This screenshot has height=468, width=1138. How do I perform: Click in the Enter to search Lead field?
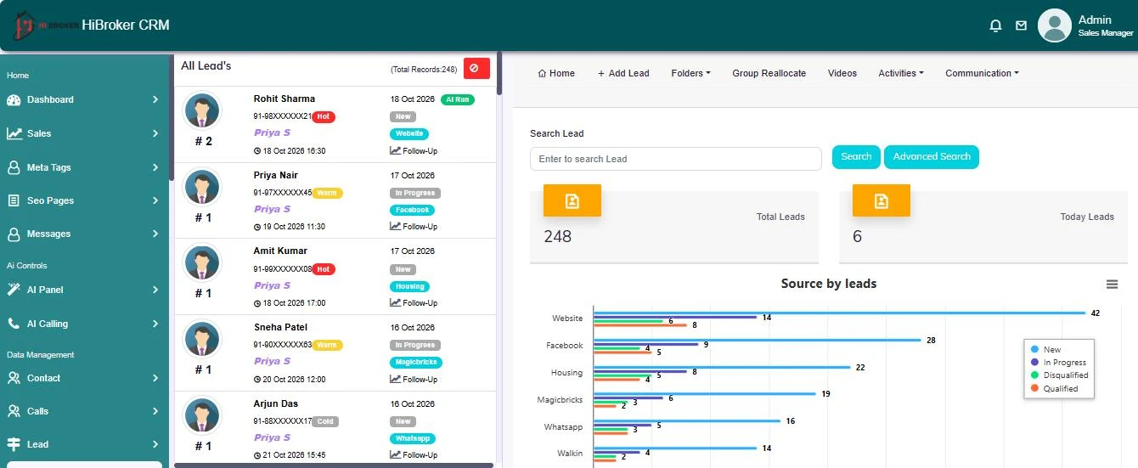pos(676,159)
